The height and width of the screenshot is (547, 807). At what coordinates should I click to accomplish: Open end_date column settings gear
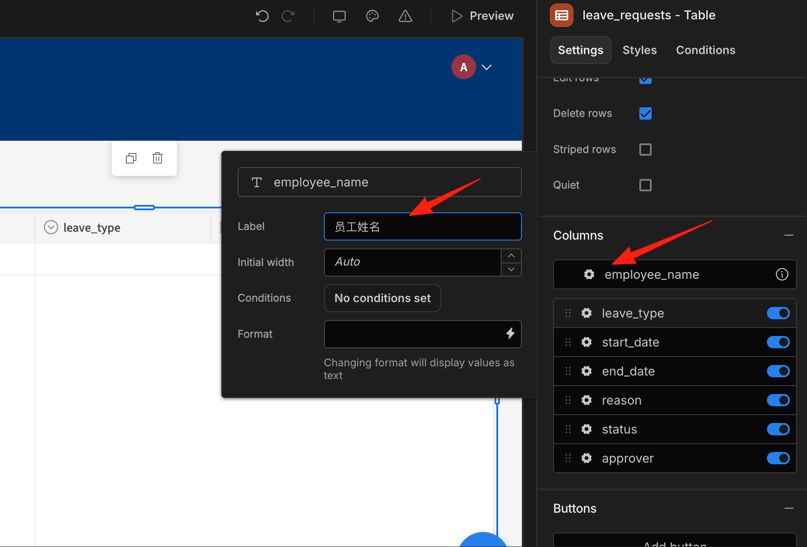coord(587,371)
